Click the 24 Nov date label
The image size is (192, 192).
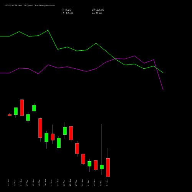(x=58, y=182)
